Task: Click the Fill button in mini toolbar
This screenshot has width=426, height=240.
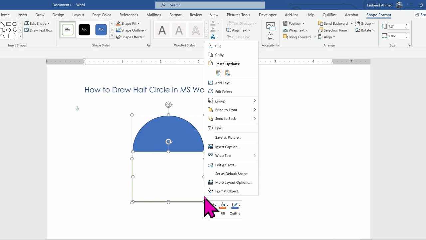Action: click(x=223, y=209)
